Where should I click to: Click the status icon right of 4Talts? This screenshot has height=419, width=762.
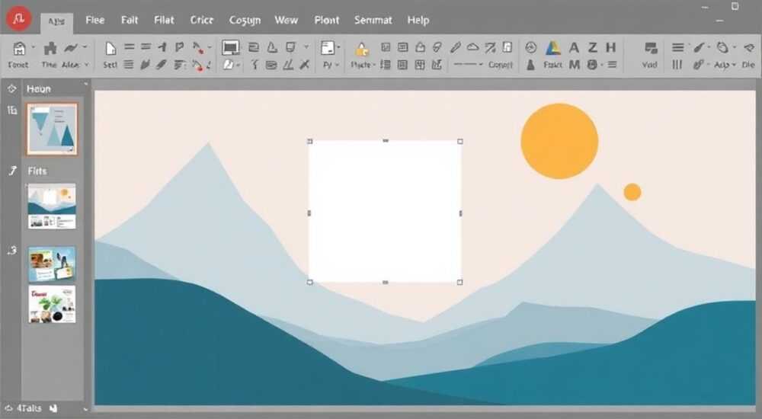pyautogui.click(x=53, y=408)
